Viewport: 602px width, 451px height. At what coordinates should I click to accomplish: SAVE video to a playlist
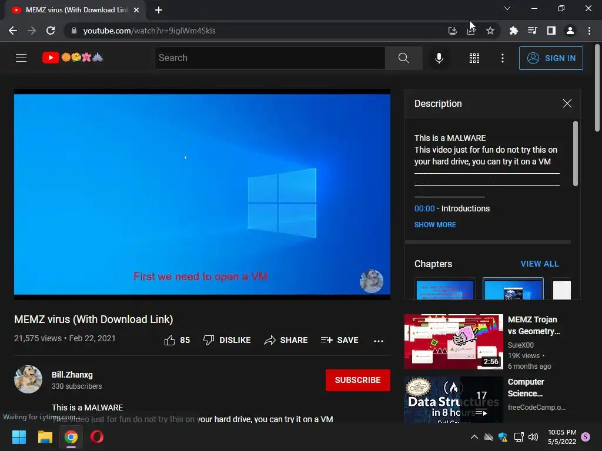[340, 340]
